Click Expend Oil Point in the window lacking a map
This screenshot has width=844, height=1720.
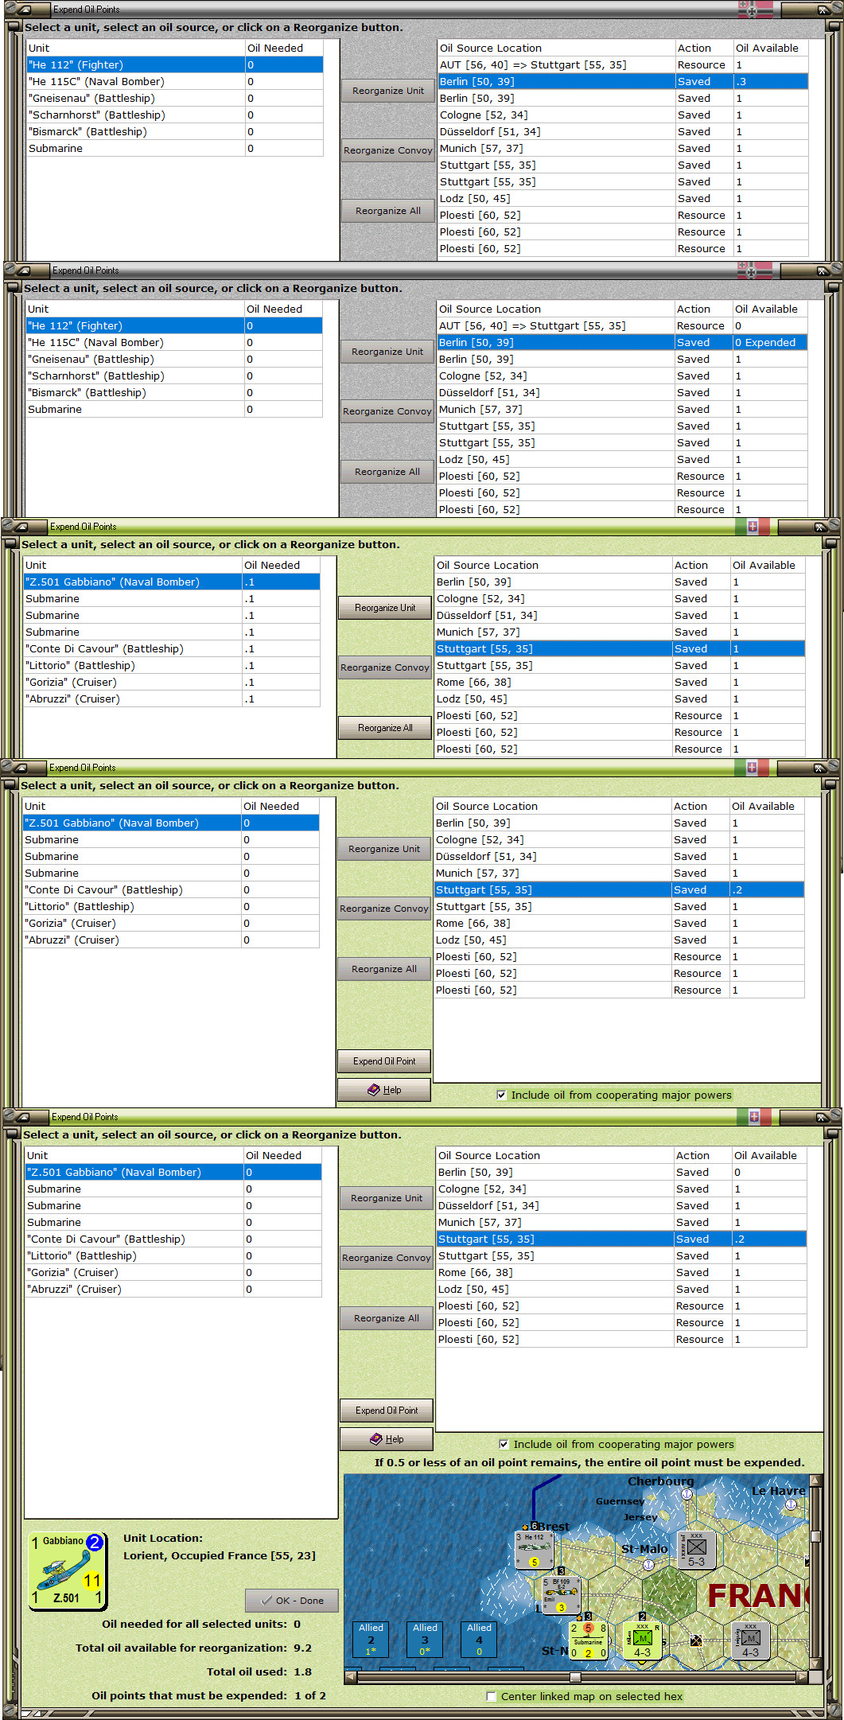(x=384, y=1060)
